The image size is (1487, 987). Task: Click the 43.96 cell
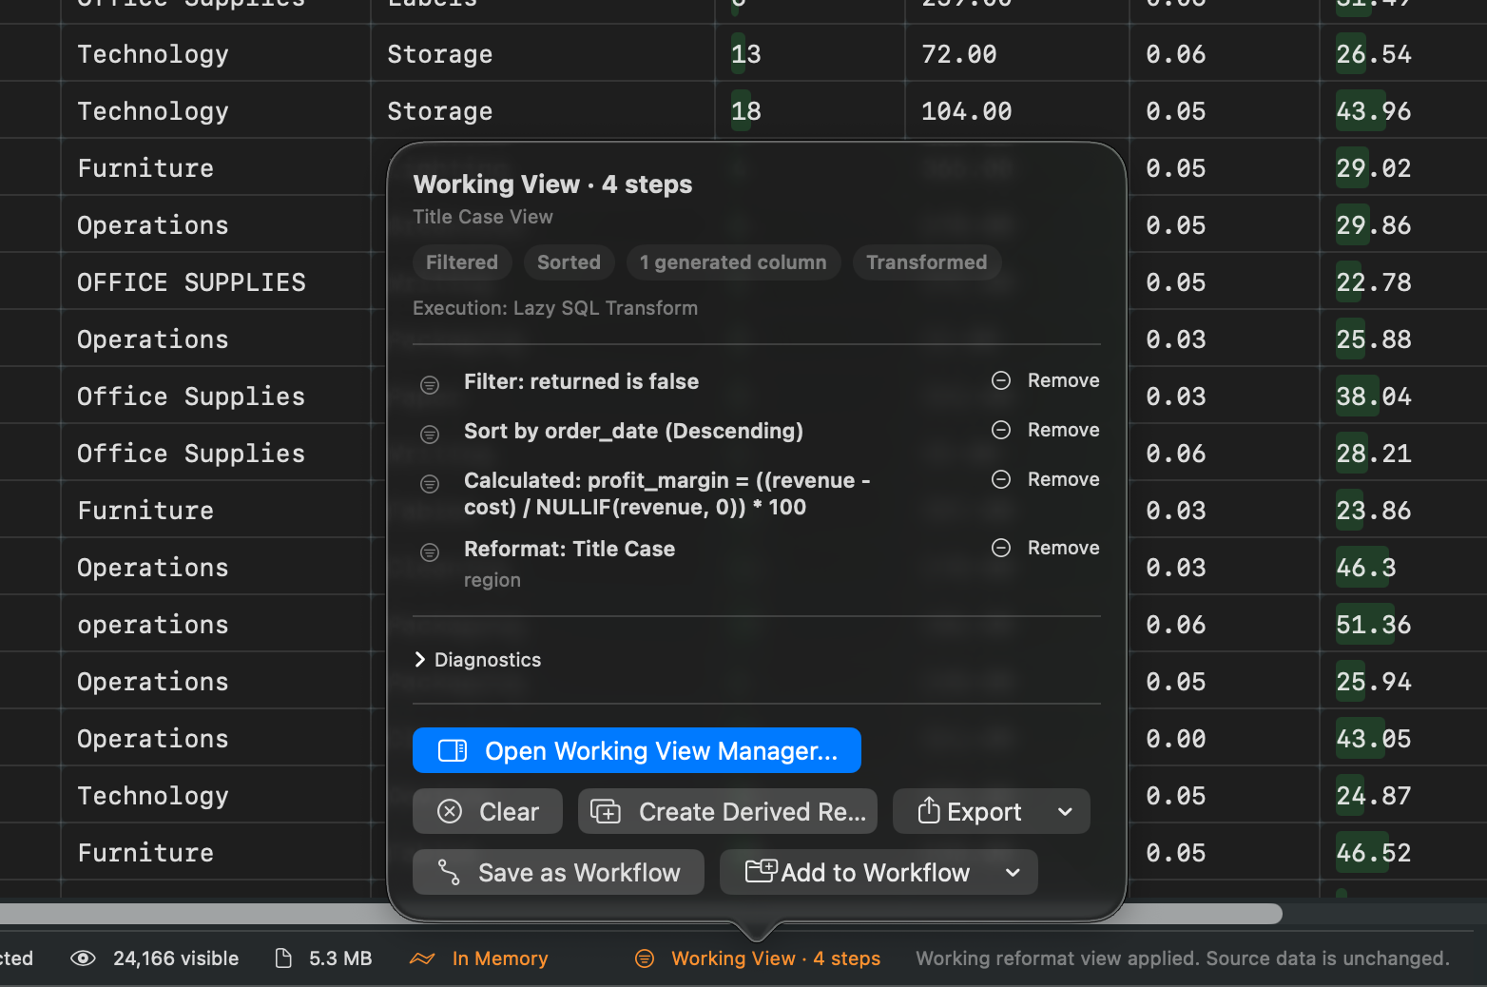1403,111
